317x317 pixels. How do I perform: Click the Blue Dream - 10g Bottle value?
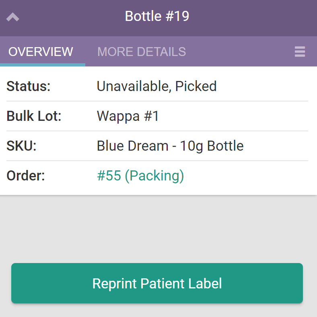[170, 146]
